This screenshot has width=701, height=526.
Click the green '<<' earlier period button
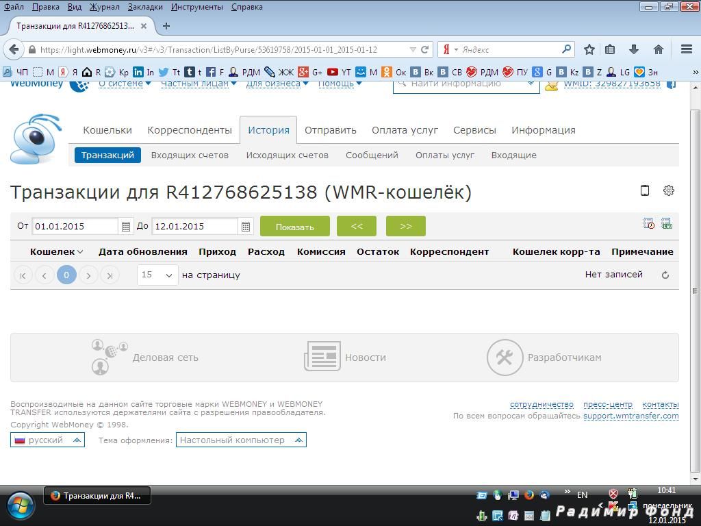357,226
